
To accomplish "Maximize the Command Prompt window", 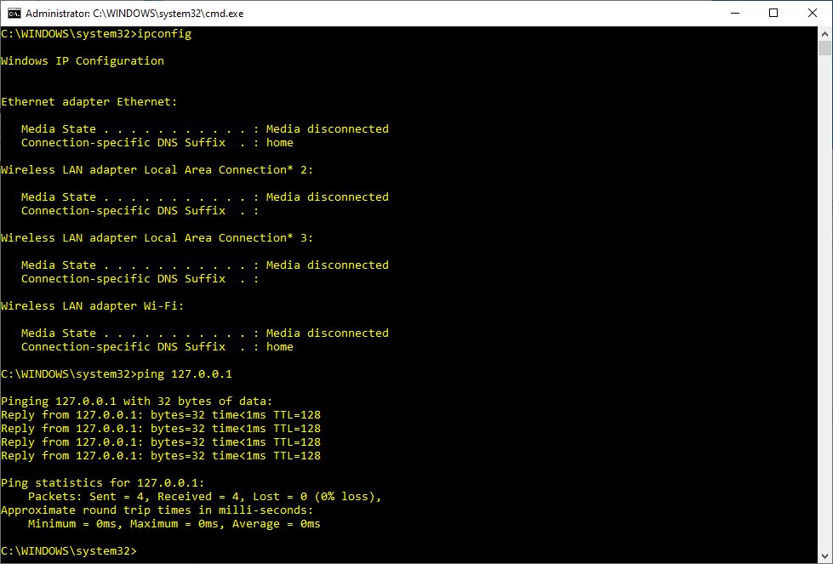I will point(773,14).
